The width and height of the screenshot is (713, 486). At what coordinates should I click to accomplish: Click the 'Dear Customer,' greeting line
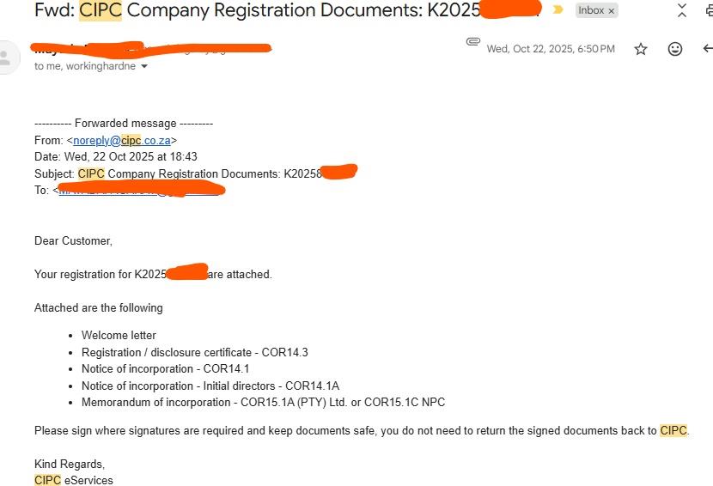(x=73, y=240)
